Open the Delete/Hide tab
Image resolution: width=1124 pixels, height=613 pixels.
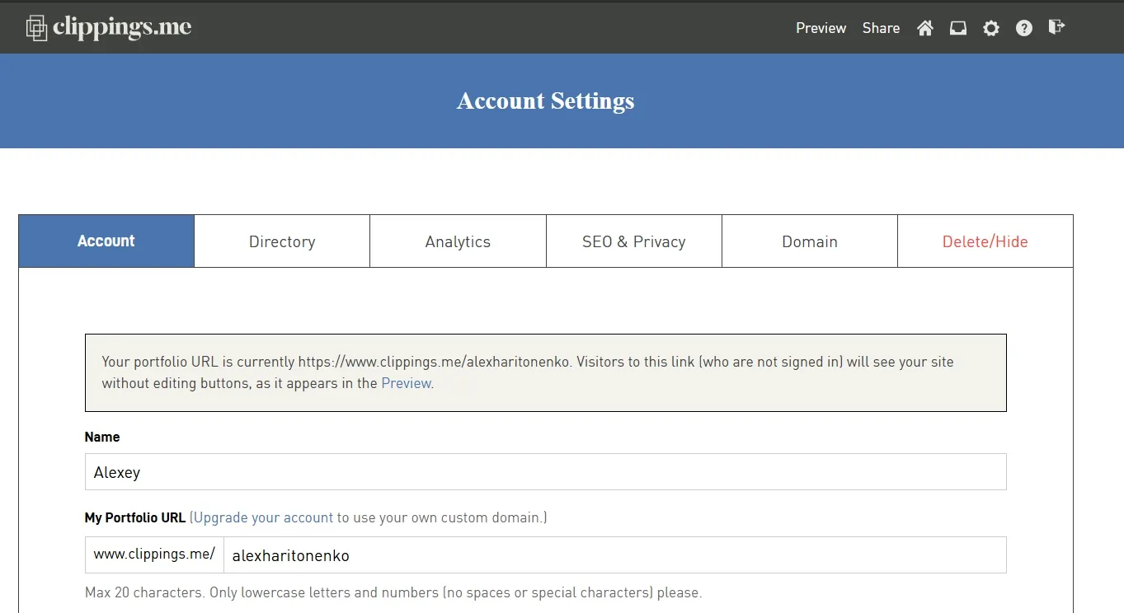pos(985,241)
